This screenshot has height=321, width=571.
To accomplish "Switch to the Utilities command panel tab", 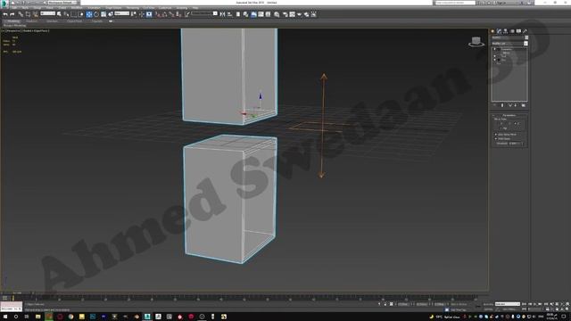I will tap(525, 31).
